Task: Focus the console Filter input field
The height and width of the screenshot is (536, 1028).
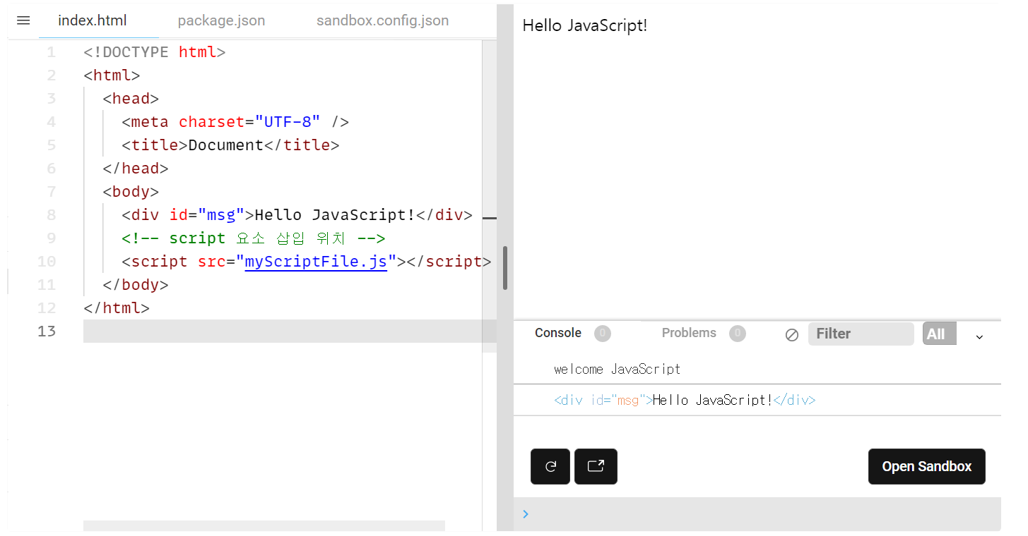Action: [x=861, y=334]
